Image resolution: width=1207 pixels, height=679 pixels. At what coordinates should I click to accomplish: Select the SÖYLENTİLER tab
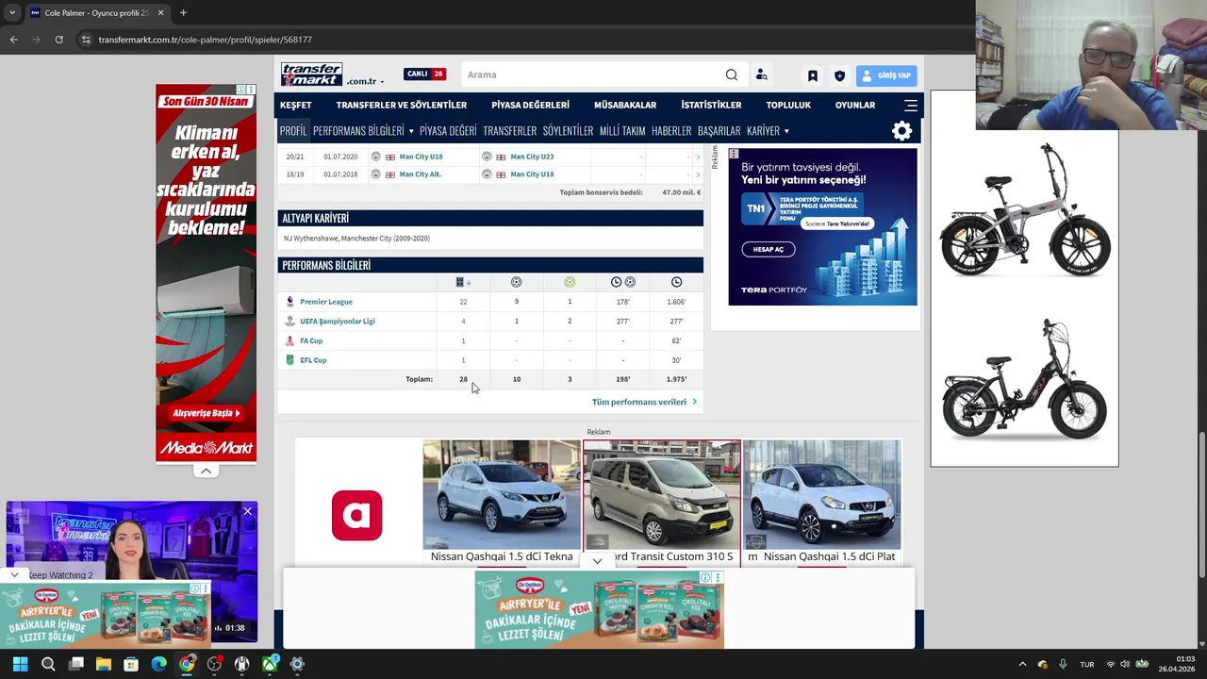pyautogui.click(x=568, y=130)
